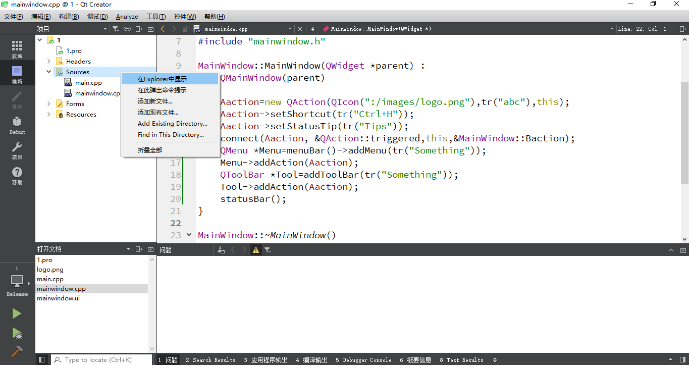
Task: Close the open documents panel
Action: pos(150,249)
